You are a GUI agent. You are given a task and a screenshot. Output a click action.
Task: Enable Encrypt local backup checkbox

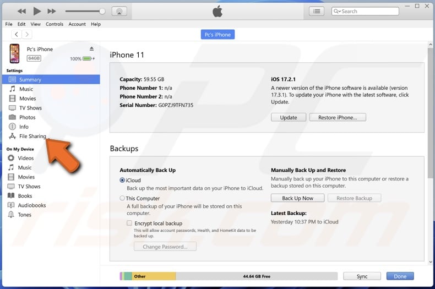[x=129, y=223]
